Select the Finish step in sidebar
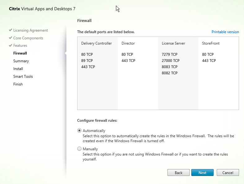 18,84
